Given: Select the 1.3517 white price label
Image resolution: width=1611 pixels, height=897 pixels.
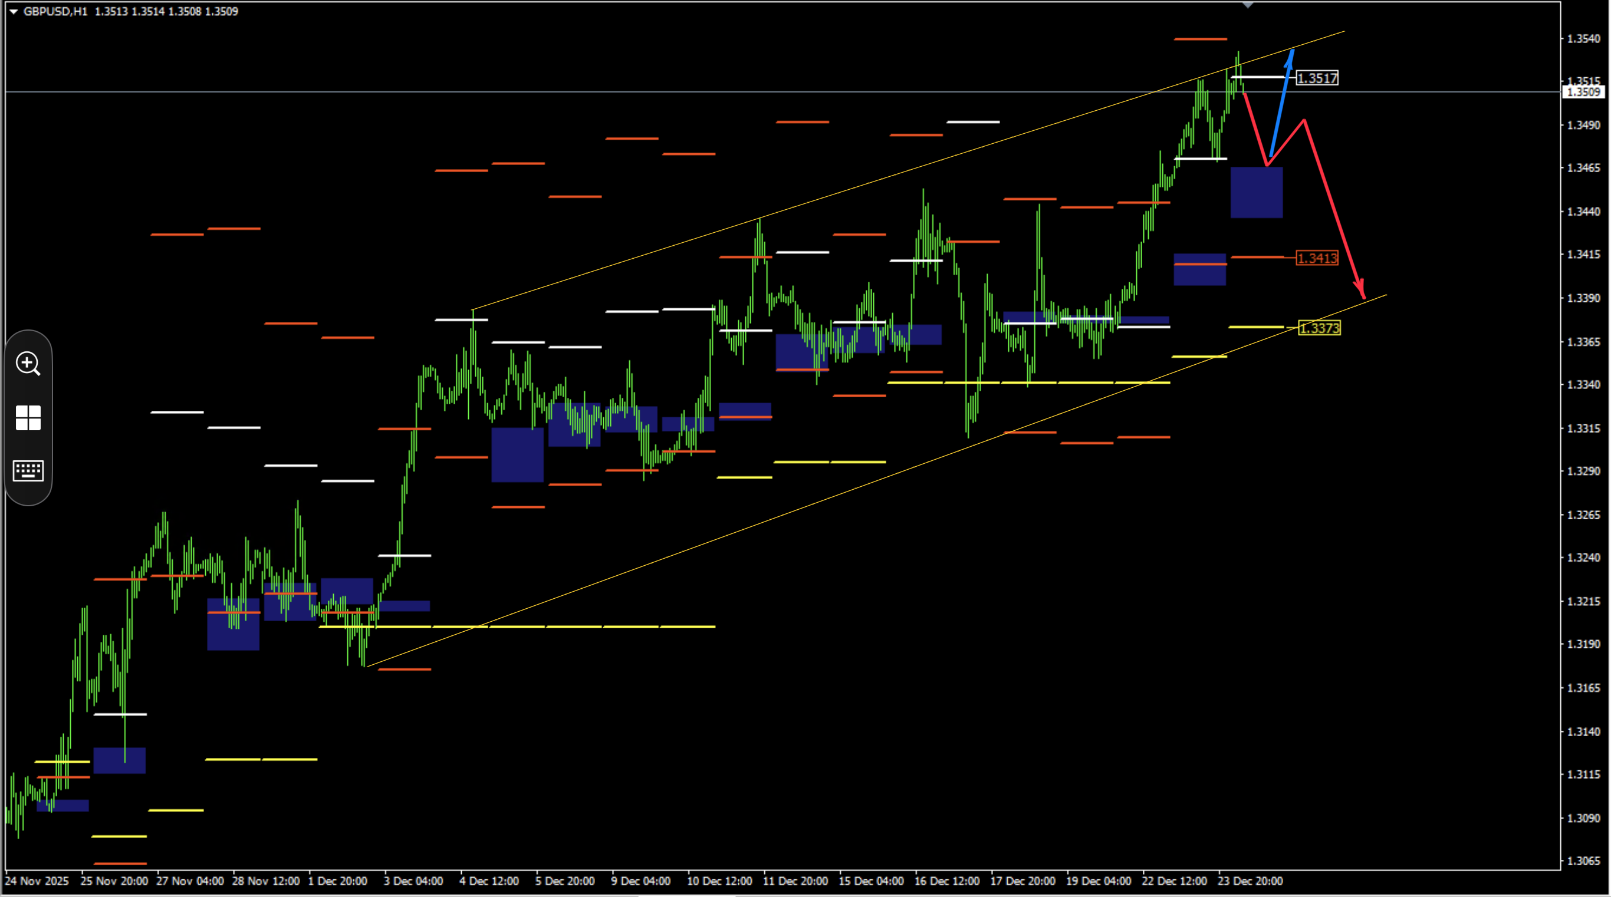Looking at the screenshot, I should coord(1317,78).
